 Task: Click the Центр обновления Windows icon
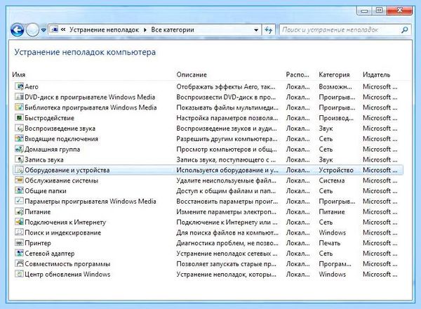pos(19,274)
